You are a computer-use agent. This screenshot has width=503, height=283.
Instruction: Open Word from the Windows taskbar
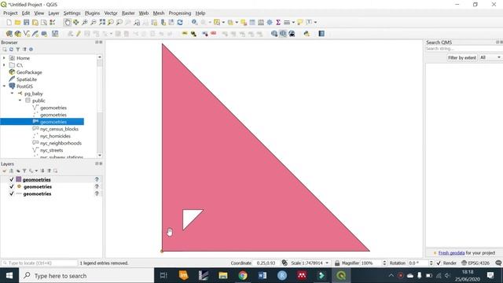(263, 275)
